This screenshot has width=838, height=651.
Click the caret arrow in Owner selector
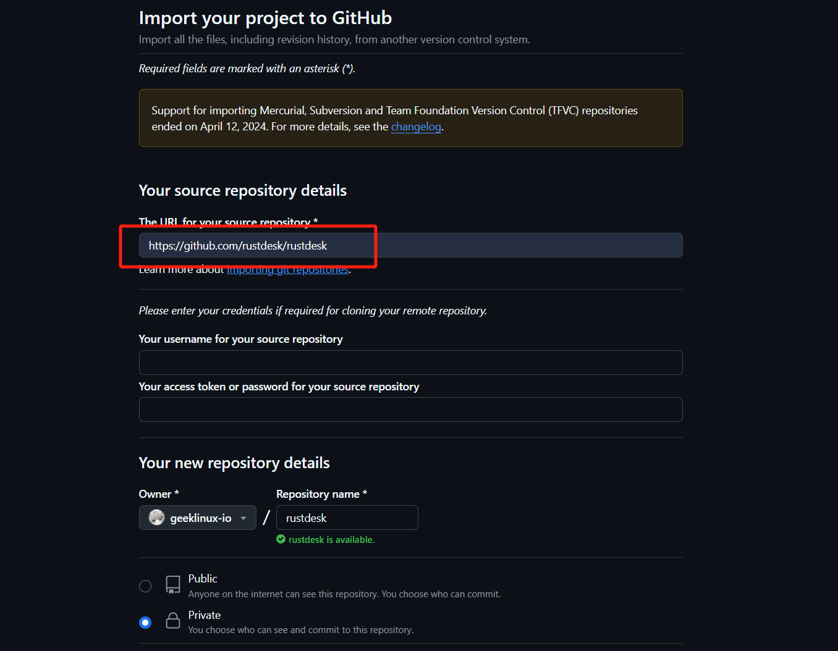243,518
